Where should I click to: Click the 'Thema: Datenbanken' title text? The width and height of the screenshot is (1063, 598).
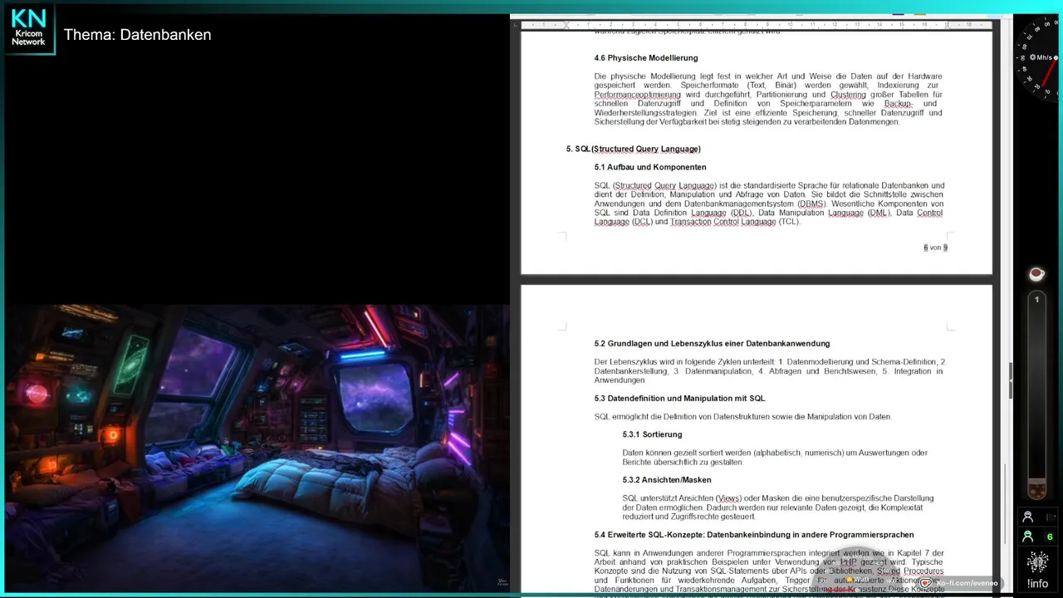click(138, 35)
